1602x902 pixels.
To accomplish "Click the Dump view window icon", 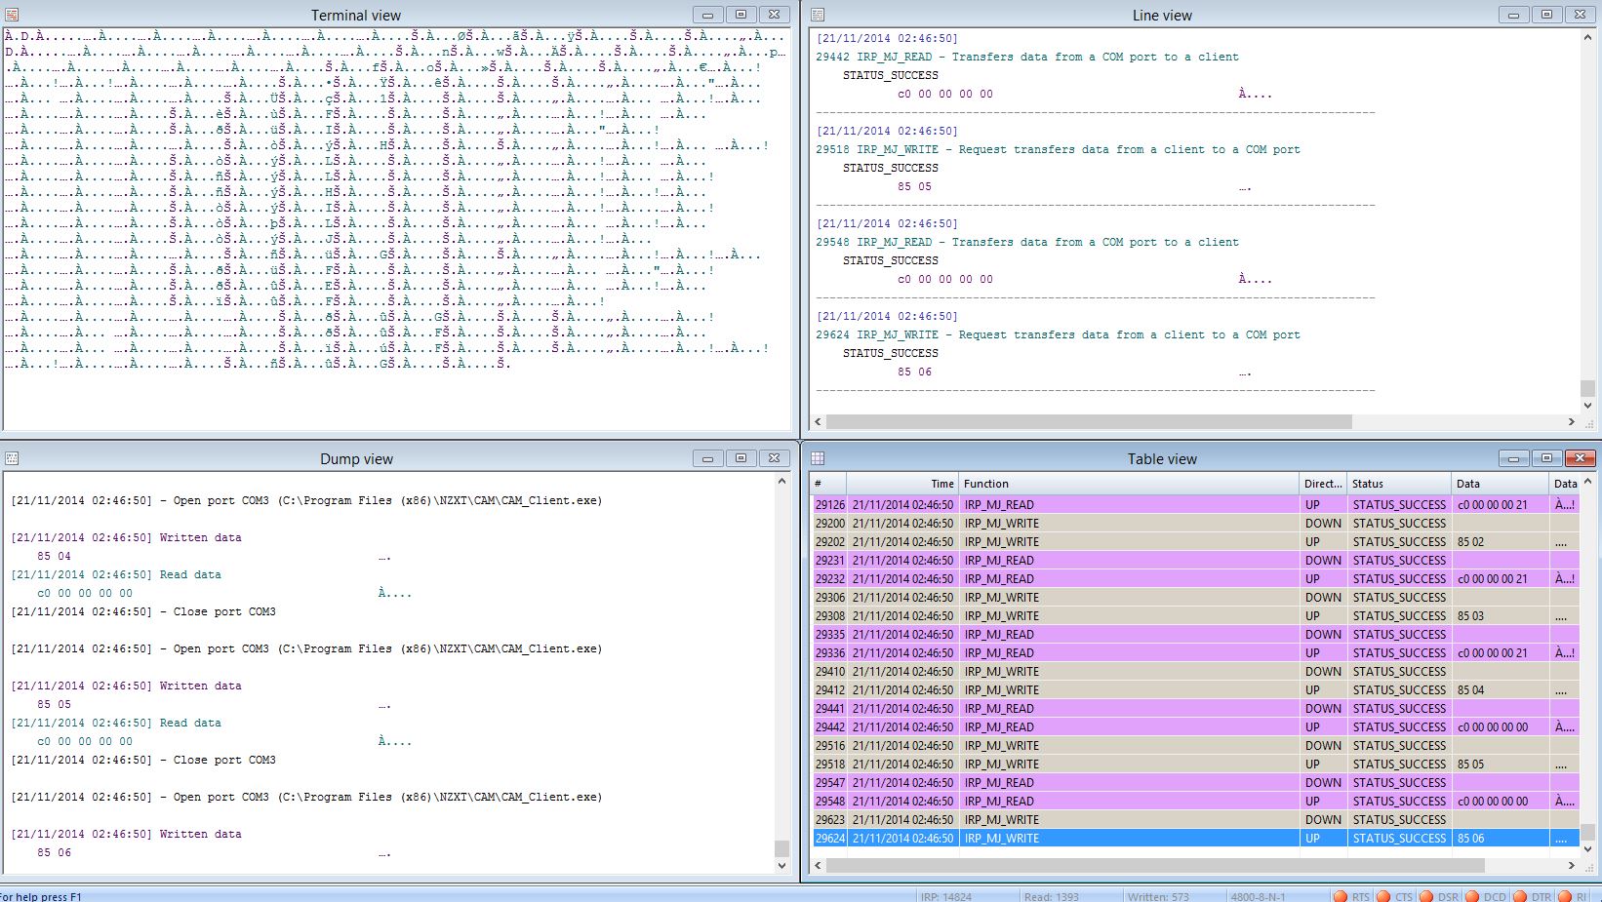I will (x=12, y=458).
